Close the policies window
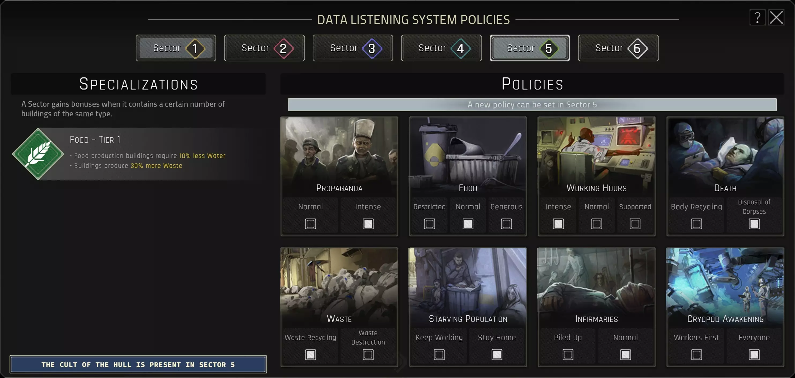This screenshot has height=378, width=795. [776, 18]
